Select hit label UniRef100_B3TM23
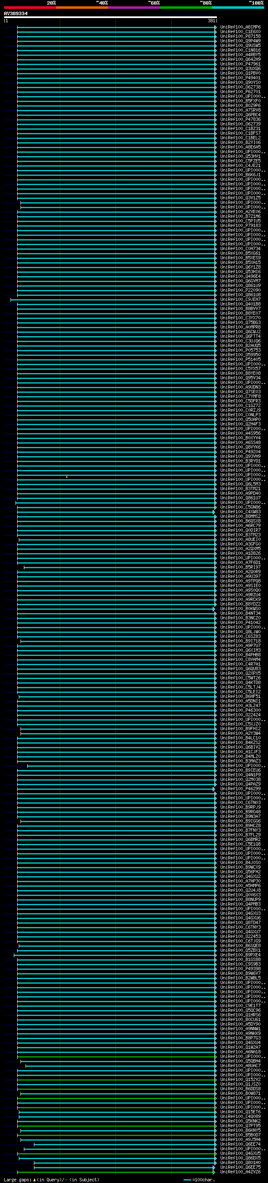 [240, 535]
